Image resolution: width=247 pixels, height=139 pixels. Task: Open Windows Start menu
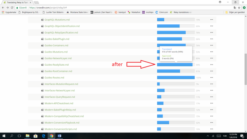[x=4, y=136]
